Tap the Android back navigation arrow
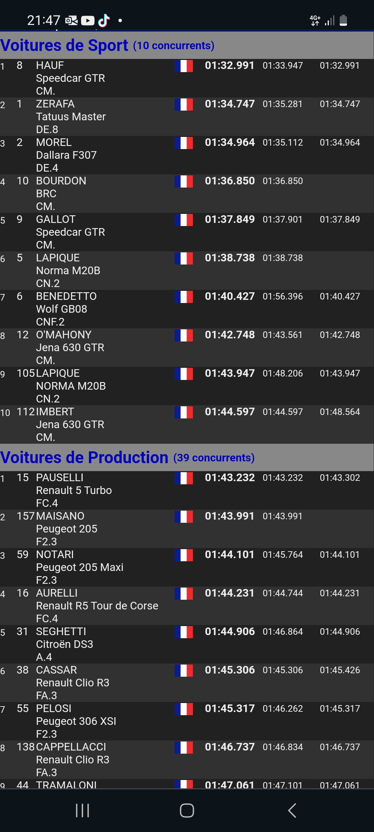 [x=292, y=811]
